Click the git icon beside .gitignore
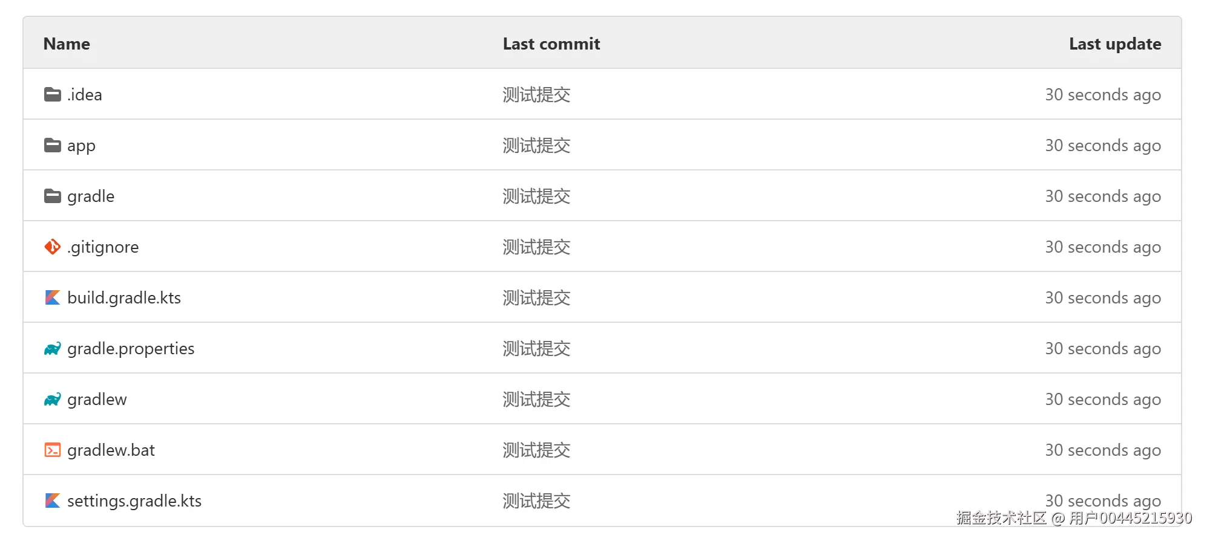 [53, 247]
